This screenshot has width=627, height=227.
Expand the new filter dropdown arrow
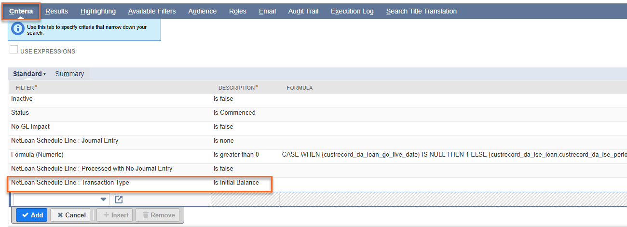103,200
